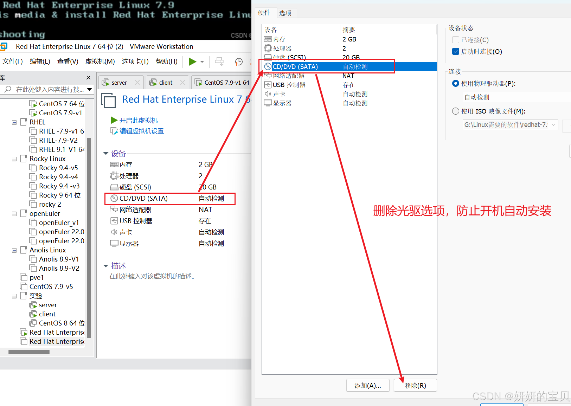Open the 文件(F) menu
571x406 pixels.
[13, 62]
